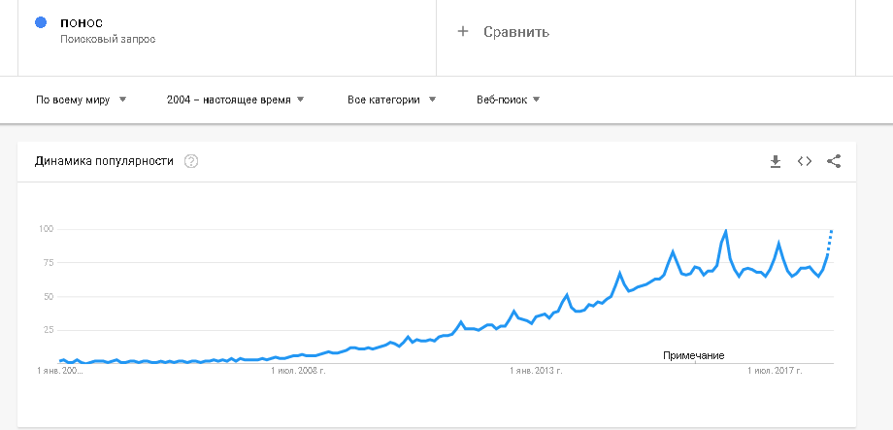This screenshot has width=893, height=430.
Task: Download the chart data as CSV
Action: (776, 161)
